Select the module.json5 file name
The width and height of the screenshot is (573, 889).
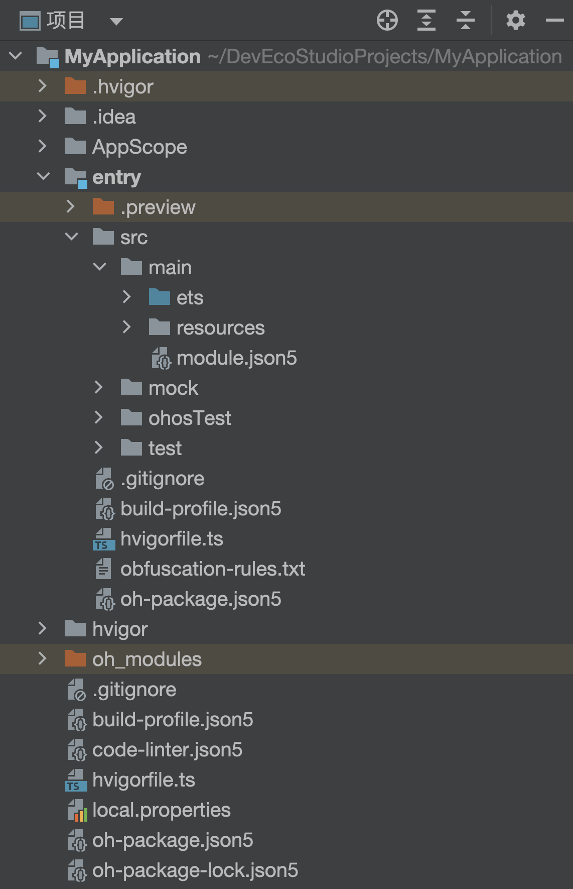click(237, 358)
